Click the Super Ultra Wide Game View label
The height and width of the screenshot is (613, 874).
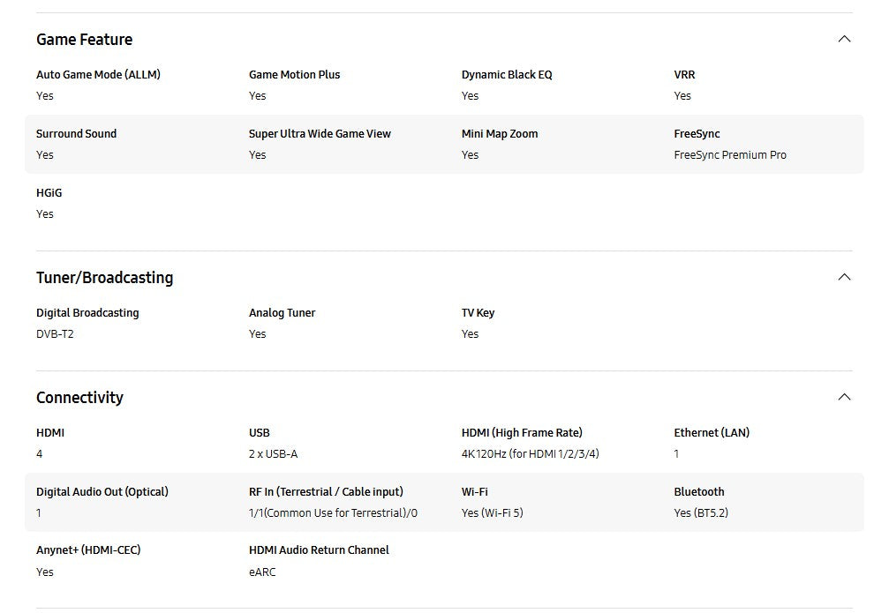point(320,134)
